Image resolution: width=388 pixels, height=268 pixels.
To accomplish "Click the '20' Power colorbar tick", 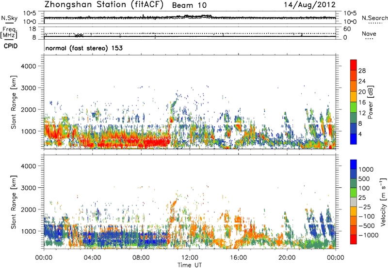I will [x=362, y=92].
